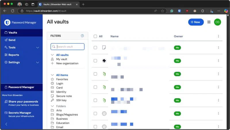The width and height of the screenshot is (230, 130).
Task: Open the Send page from the sidebar
Action: [12, 40]
